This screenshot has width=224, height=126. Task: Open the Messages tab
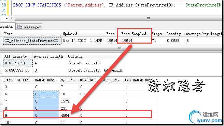point(29,27)
